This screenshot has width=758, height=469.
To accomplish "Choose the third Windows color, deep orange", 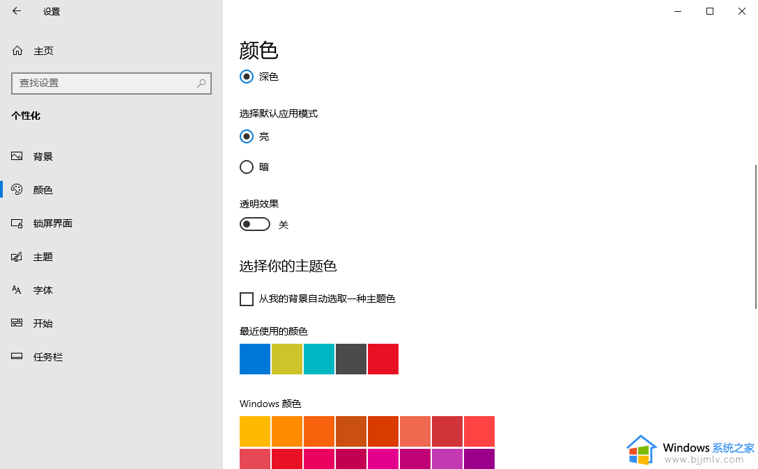I will point(319,431).
